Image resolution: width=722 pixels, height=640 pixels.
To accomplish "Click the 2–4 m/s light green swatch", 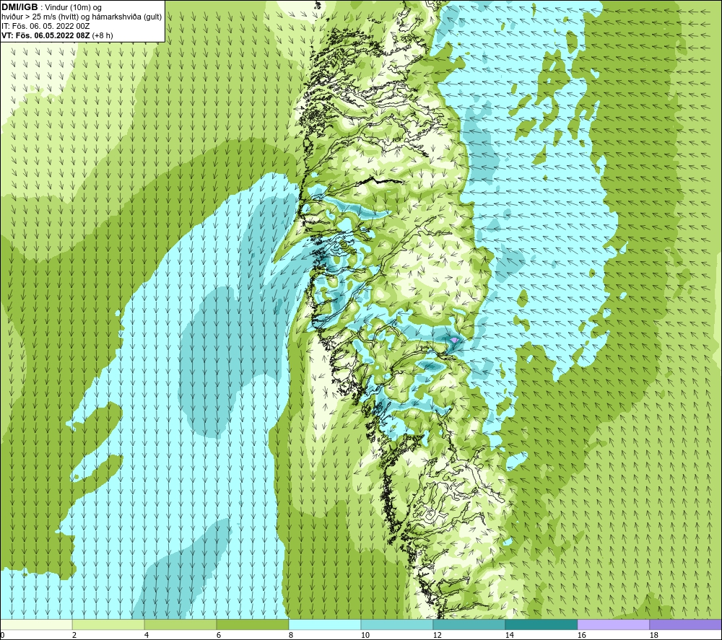I will point(108,625).
